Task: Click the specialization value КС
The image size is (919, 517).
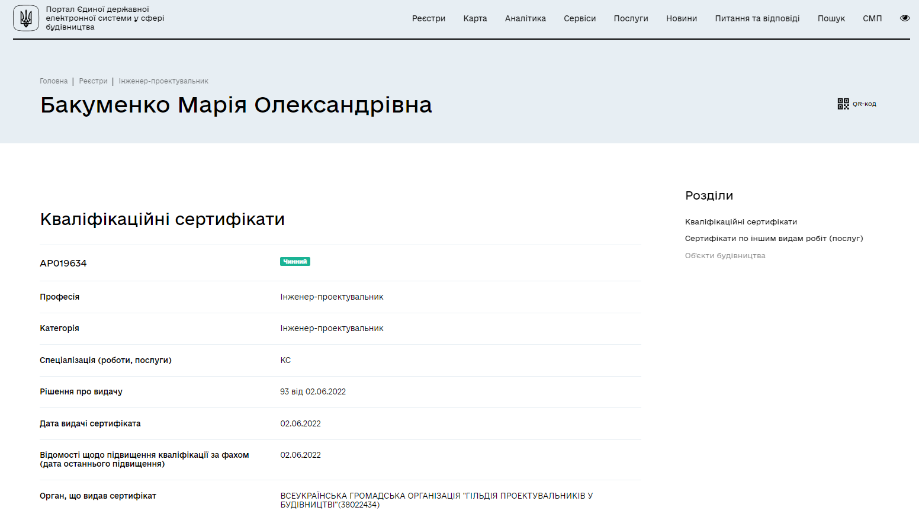Action: [285, 360]
